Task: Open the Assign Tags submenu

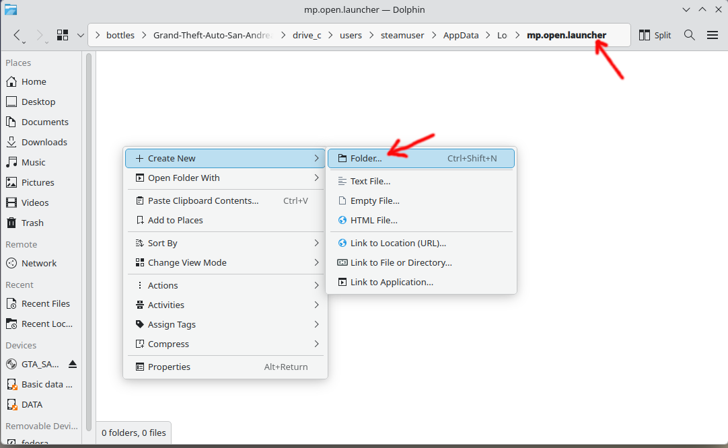Action: pos(225,324)
